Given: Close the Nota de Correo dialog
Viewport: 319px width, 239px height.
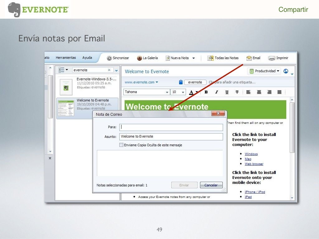Looking at the screenshot, I should [218, 113].
